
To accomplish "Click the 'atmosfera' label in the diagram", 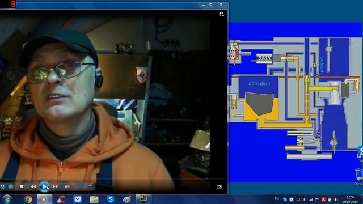I will (260, 83).
